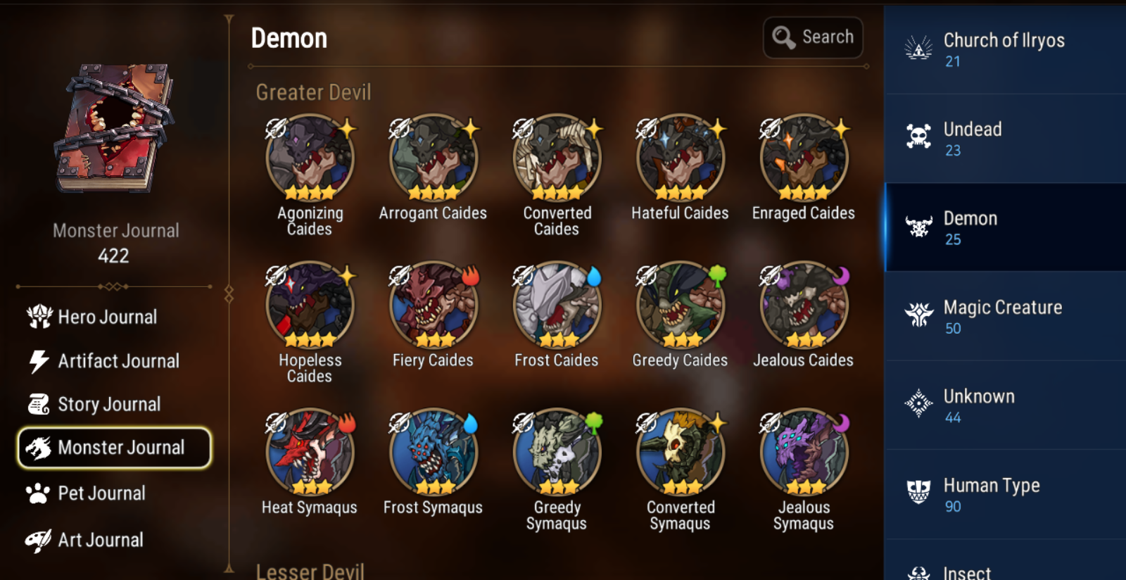Image resolution: width=1126 pixels, height=580 pixels.
Task: Open Frost Symaqus monster entry
Action: point(434,452)
